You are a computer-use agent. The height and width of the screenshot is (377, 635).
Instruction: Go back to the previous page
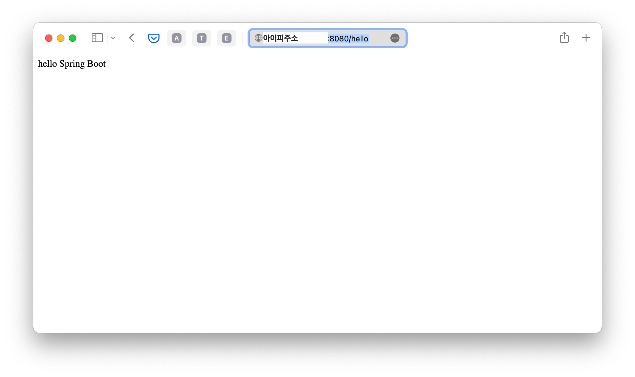132,38
